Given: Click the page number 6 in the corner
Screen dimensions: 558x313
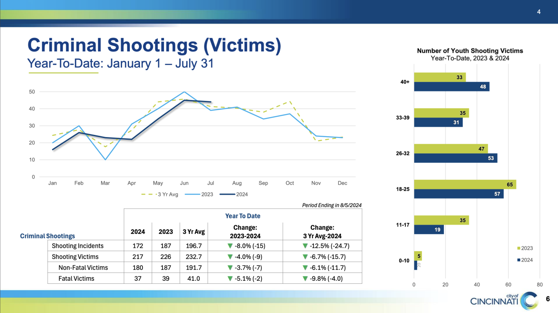Looking at the screenshot, I should point(548,299).
